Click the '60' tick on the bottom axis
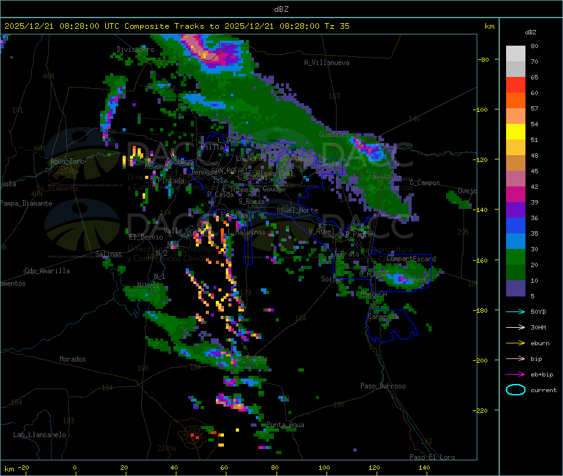The image size is (563, 476). click(224, 467)
